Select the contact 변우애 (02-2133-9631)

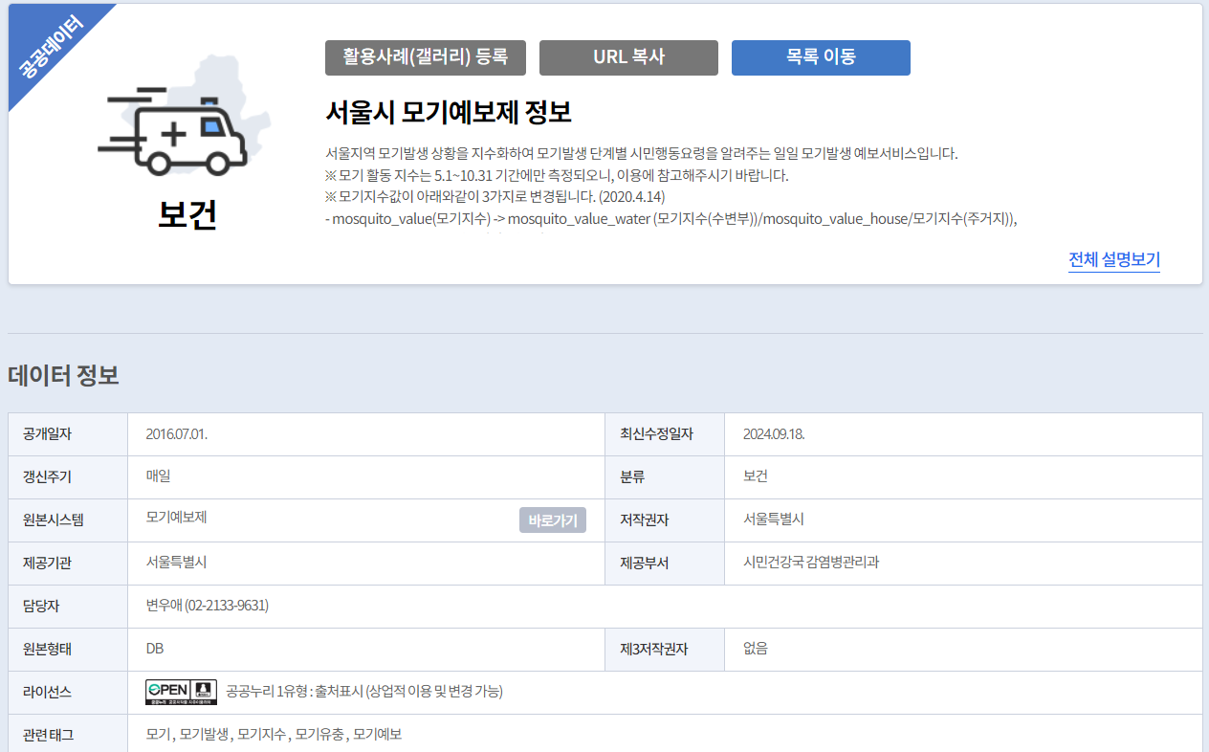208,606
